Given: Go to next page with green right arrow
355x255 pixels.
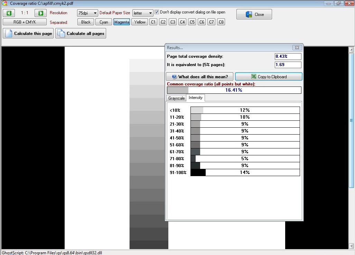Looking at the screenshot, I should pos(40,13).
